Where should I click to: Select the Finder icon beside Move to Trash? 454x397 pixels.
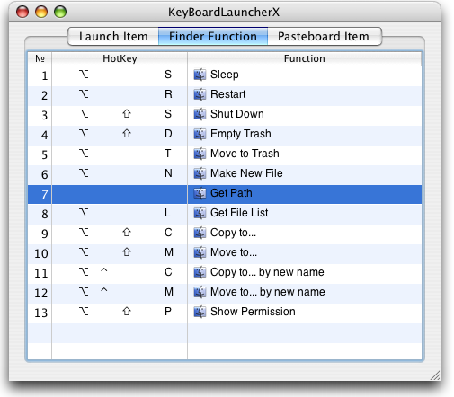200,154
